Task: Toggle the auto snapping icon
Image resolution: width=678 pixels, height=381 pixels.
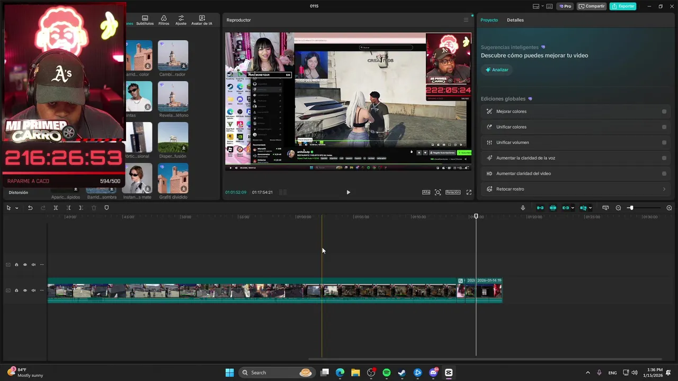Action: point(553,208)
